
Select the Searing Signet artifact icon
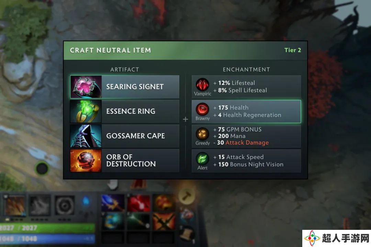(x=86, y=87)
